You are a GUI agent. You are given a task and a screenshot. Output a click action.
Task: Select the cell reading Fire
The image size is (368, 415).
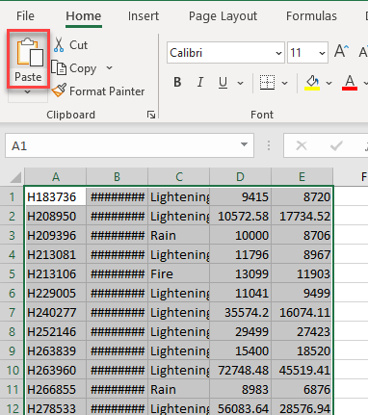coord(179,273)
